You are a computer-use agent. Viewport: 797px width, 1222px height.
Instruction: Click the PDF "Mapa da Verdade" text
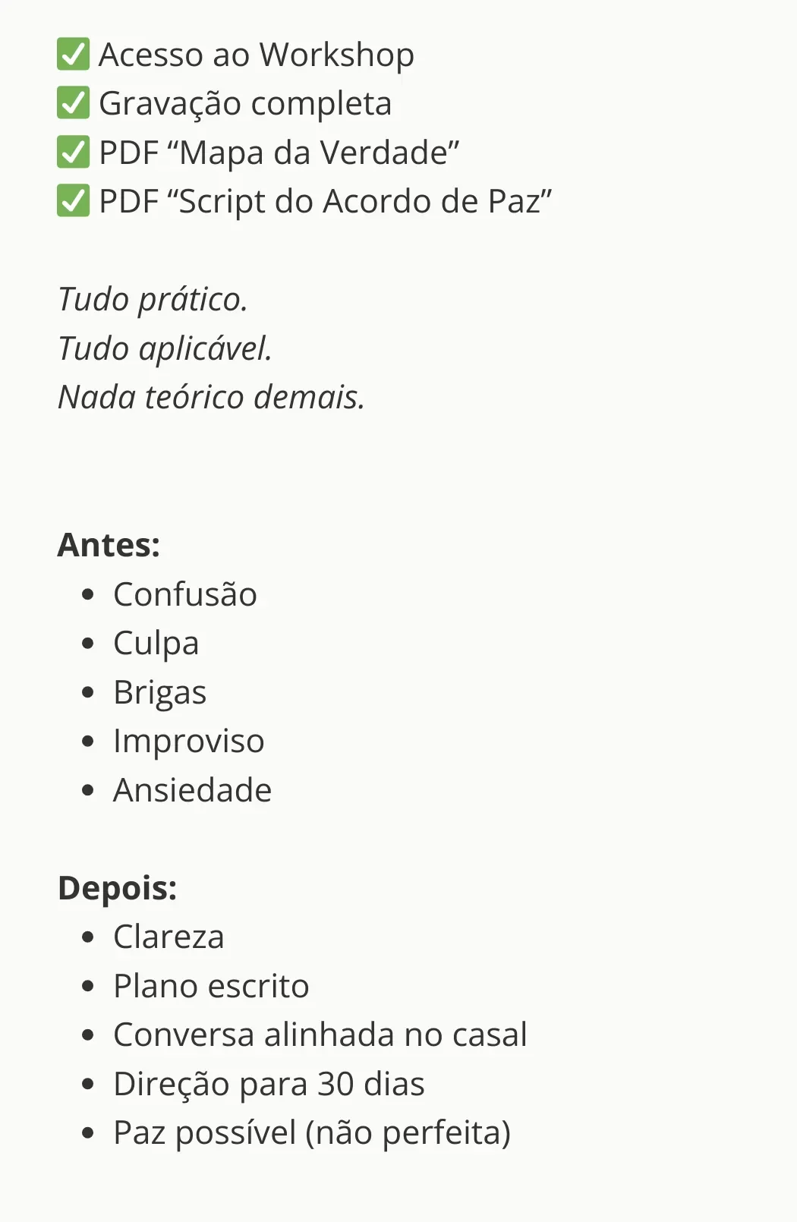click(279, 153)
